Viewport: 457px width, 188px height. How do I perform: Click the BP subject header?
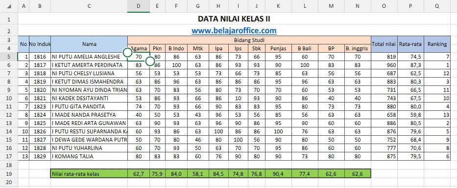(x=331, y=48)
